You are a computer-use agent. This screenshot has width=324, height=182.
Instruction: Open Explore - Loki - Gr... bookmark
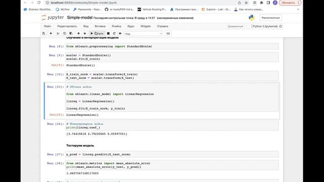[216, 10]
